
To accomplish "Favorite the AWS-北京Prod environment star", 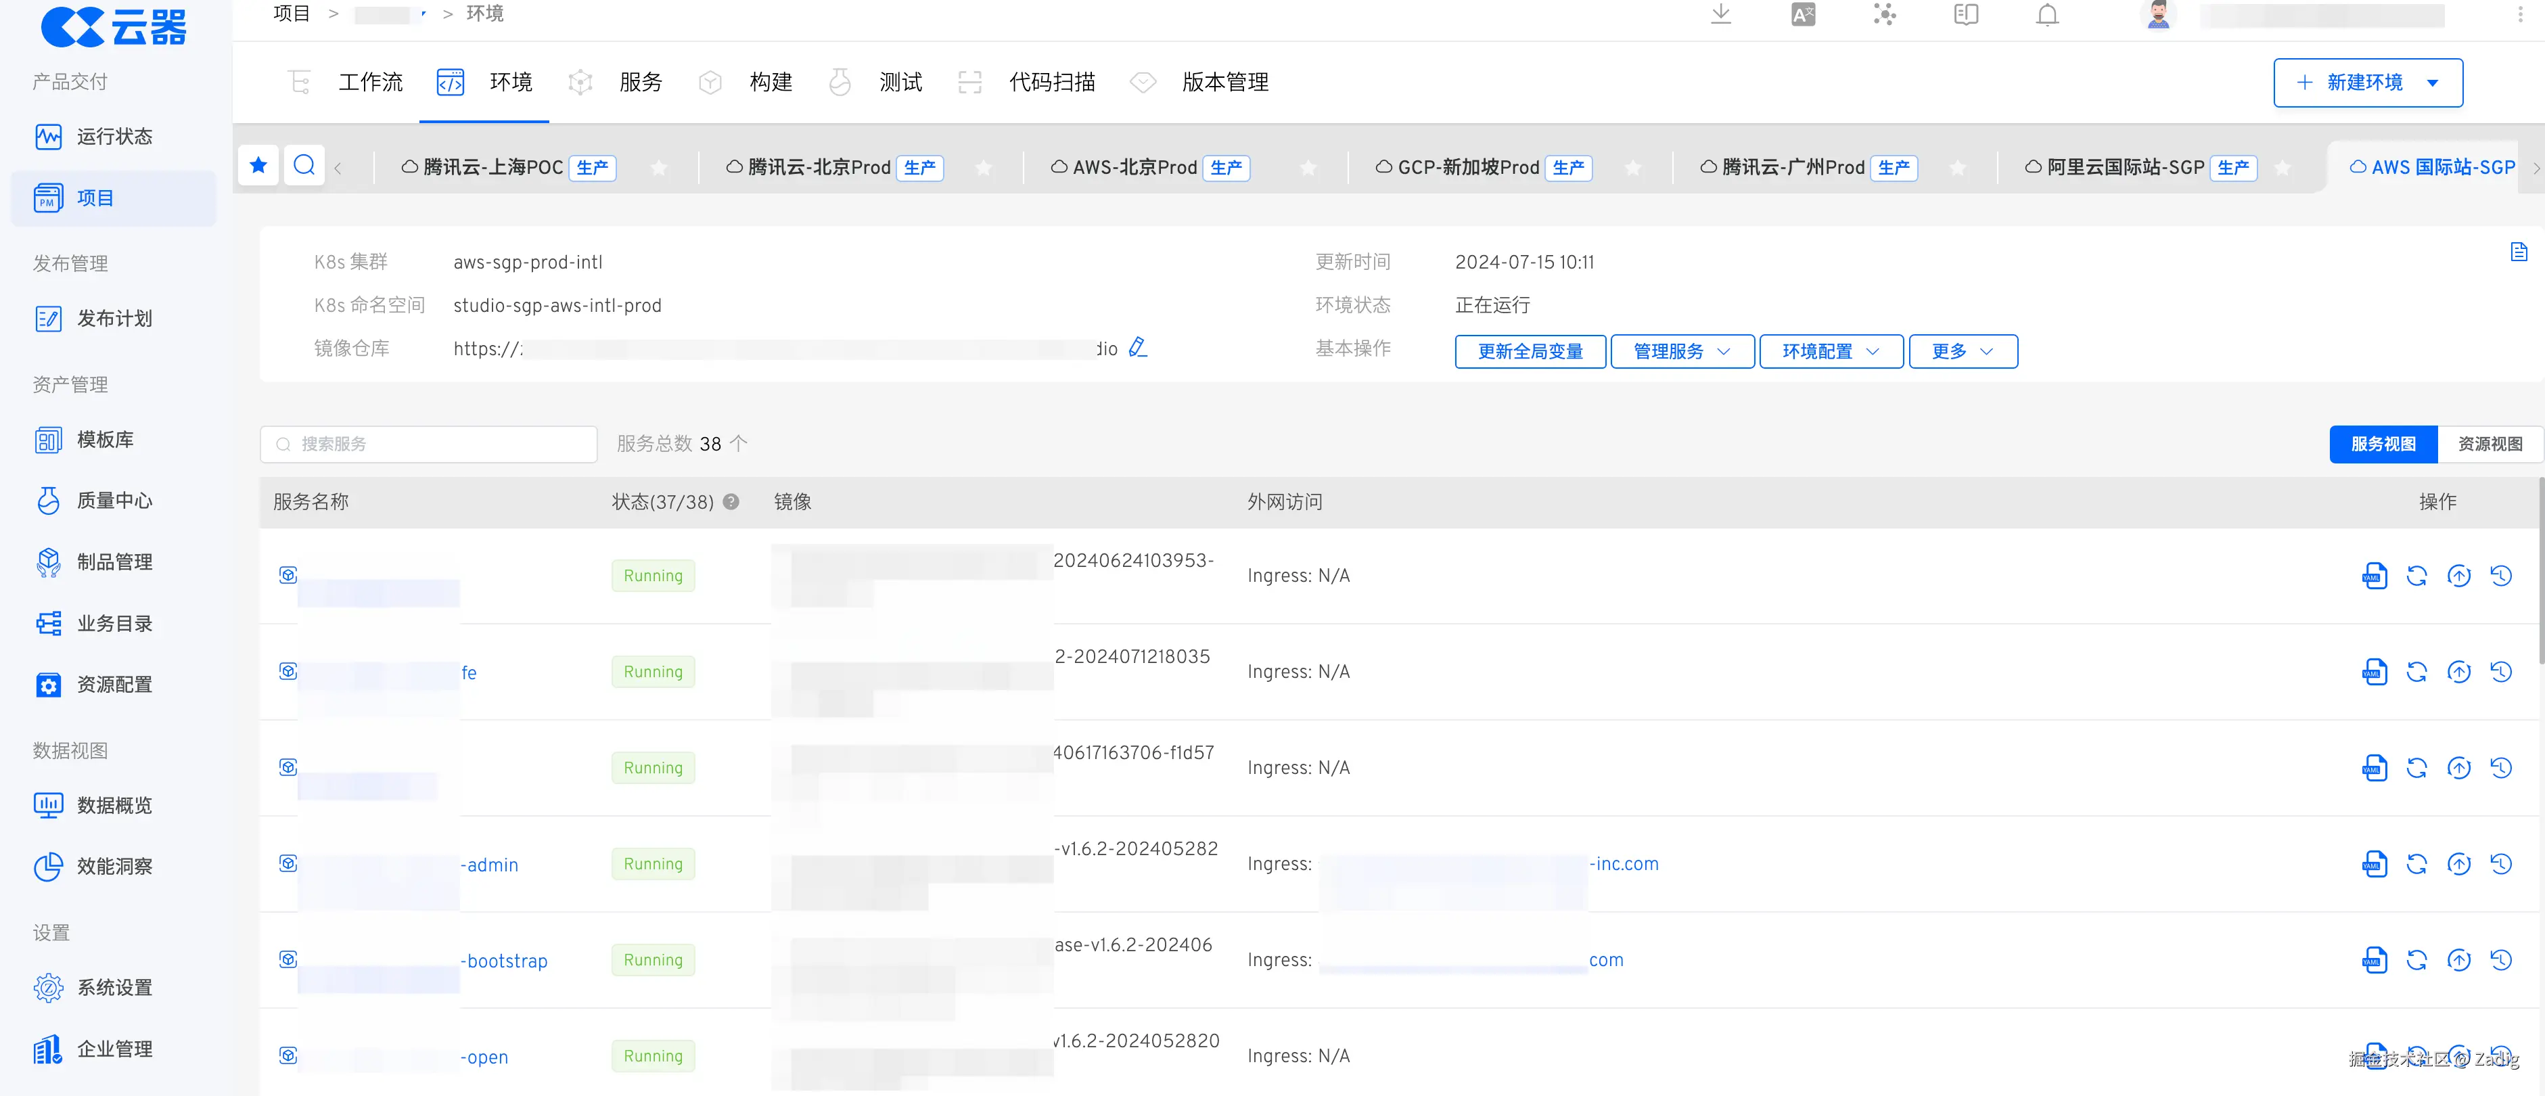I will coord(1308,168).
